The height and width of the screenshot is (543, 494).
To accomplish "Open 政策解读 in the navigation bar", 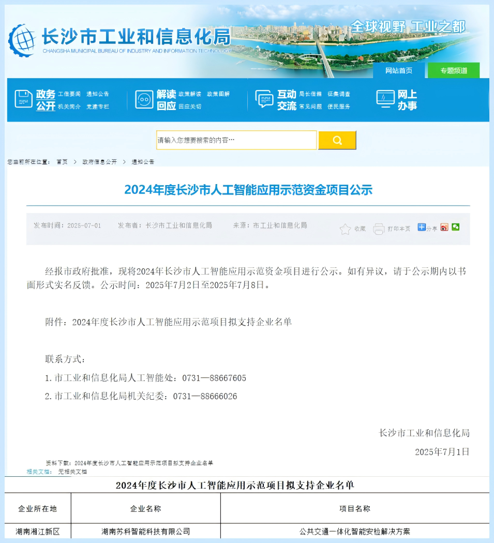I will pyautogui.click(x=190, y=94).
